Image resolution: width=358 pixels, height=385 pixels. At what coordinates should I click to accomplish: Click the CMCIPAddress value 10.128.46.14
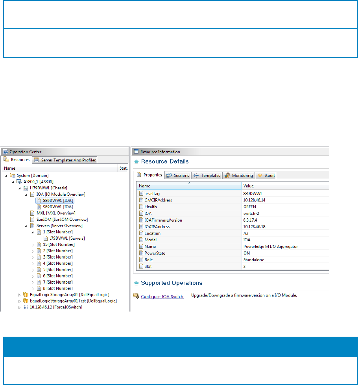pos(254,200)
